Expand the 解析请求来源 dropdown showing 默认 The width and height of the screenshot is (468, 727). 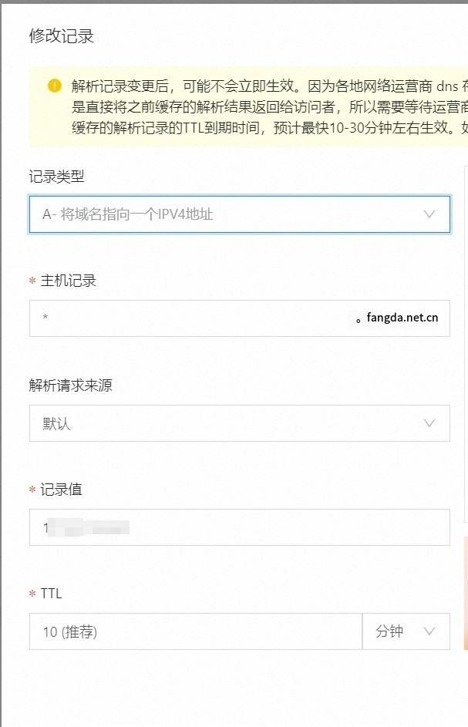coord(239,422)
